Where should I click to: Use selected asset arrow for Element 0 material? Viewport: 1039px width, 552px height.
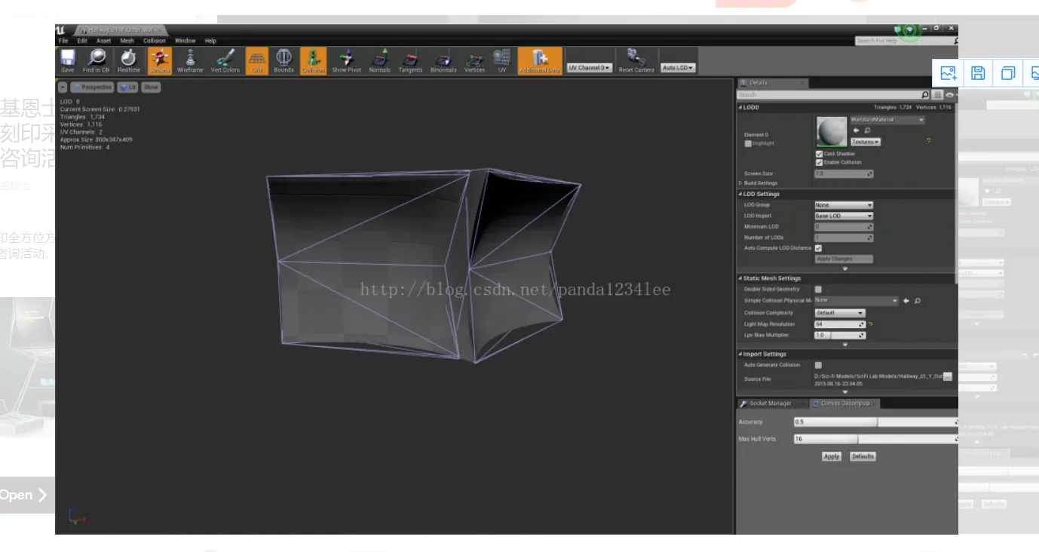coord(856,130)
